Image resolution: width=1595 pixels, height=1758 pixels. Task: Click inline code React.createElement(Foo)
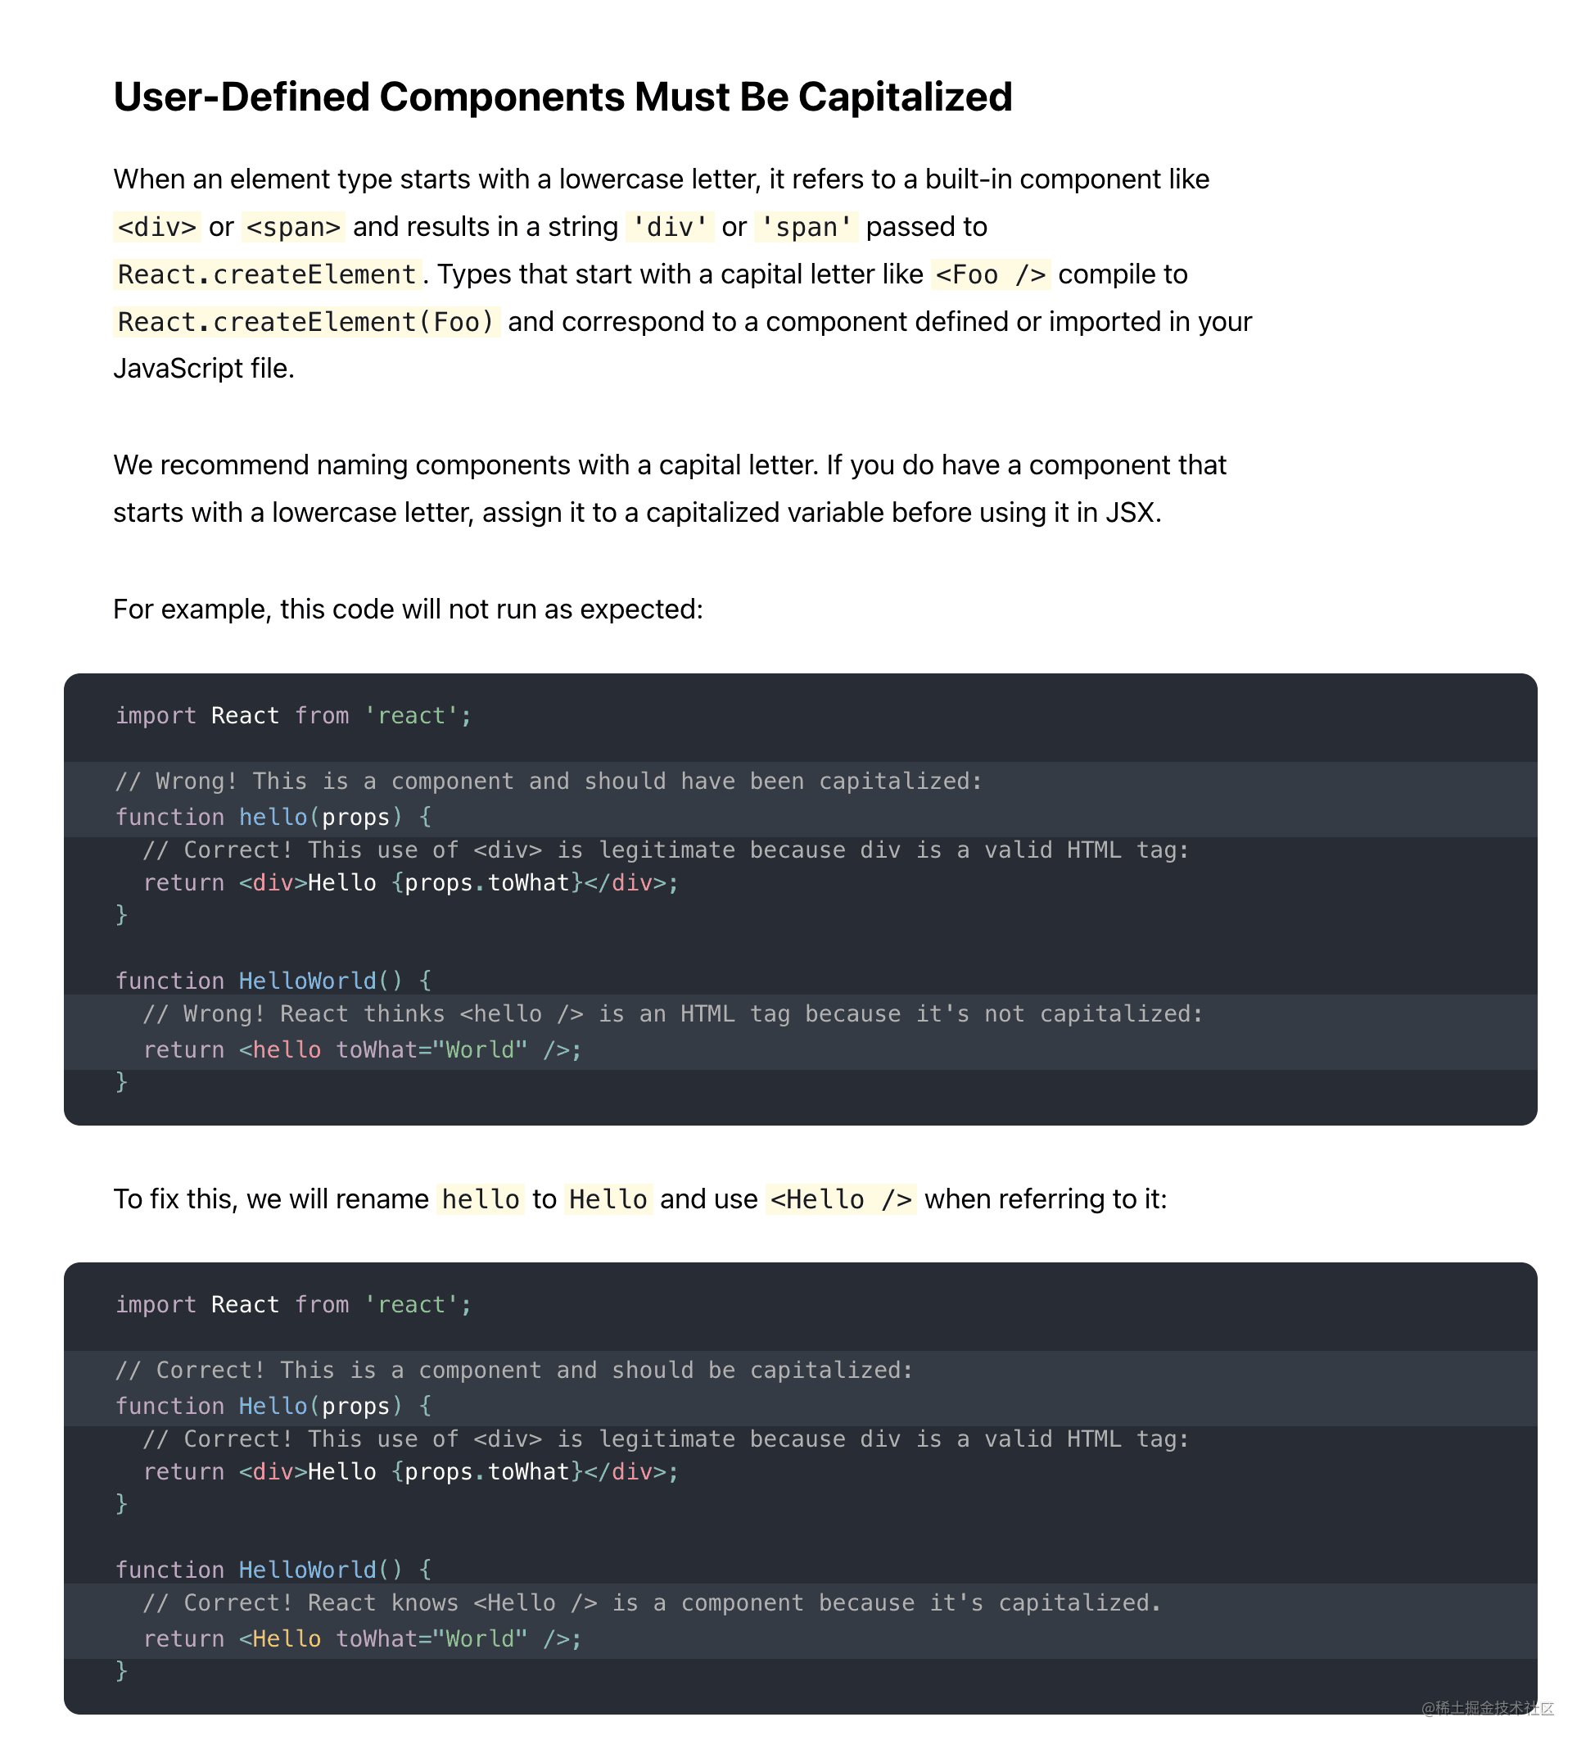[x=307, y=322]
